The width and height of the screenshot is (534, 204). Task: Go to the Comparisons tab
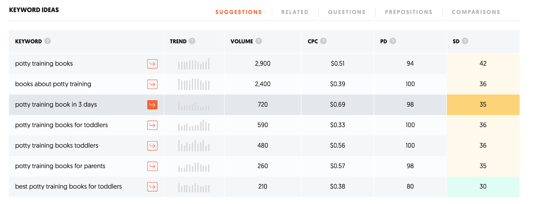pos(476,12)
